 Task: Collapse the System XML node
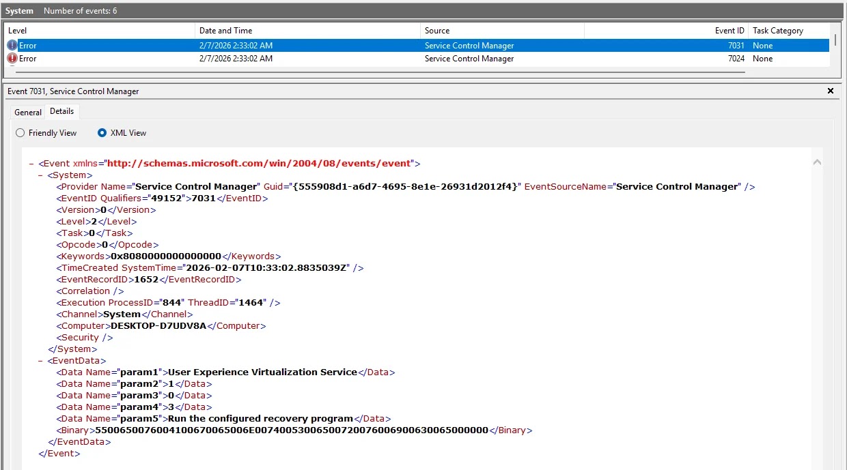41,175
